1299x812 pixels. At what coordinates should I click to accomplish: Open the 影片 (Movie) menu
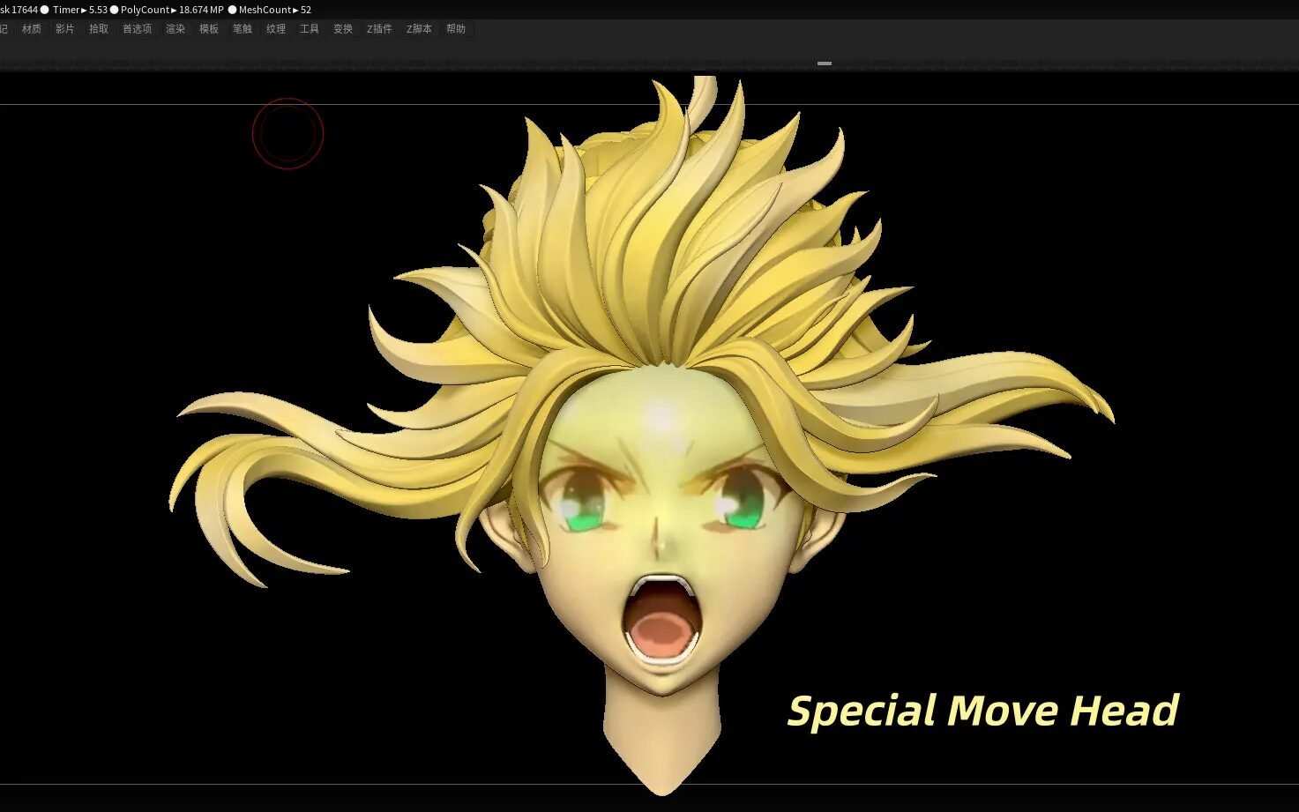[x=65, y=29]
